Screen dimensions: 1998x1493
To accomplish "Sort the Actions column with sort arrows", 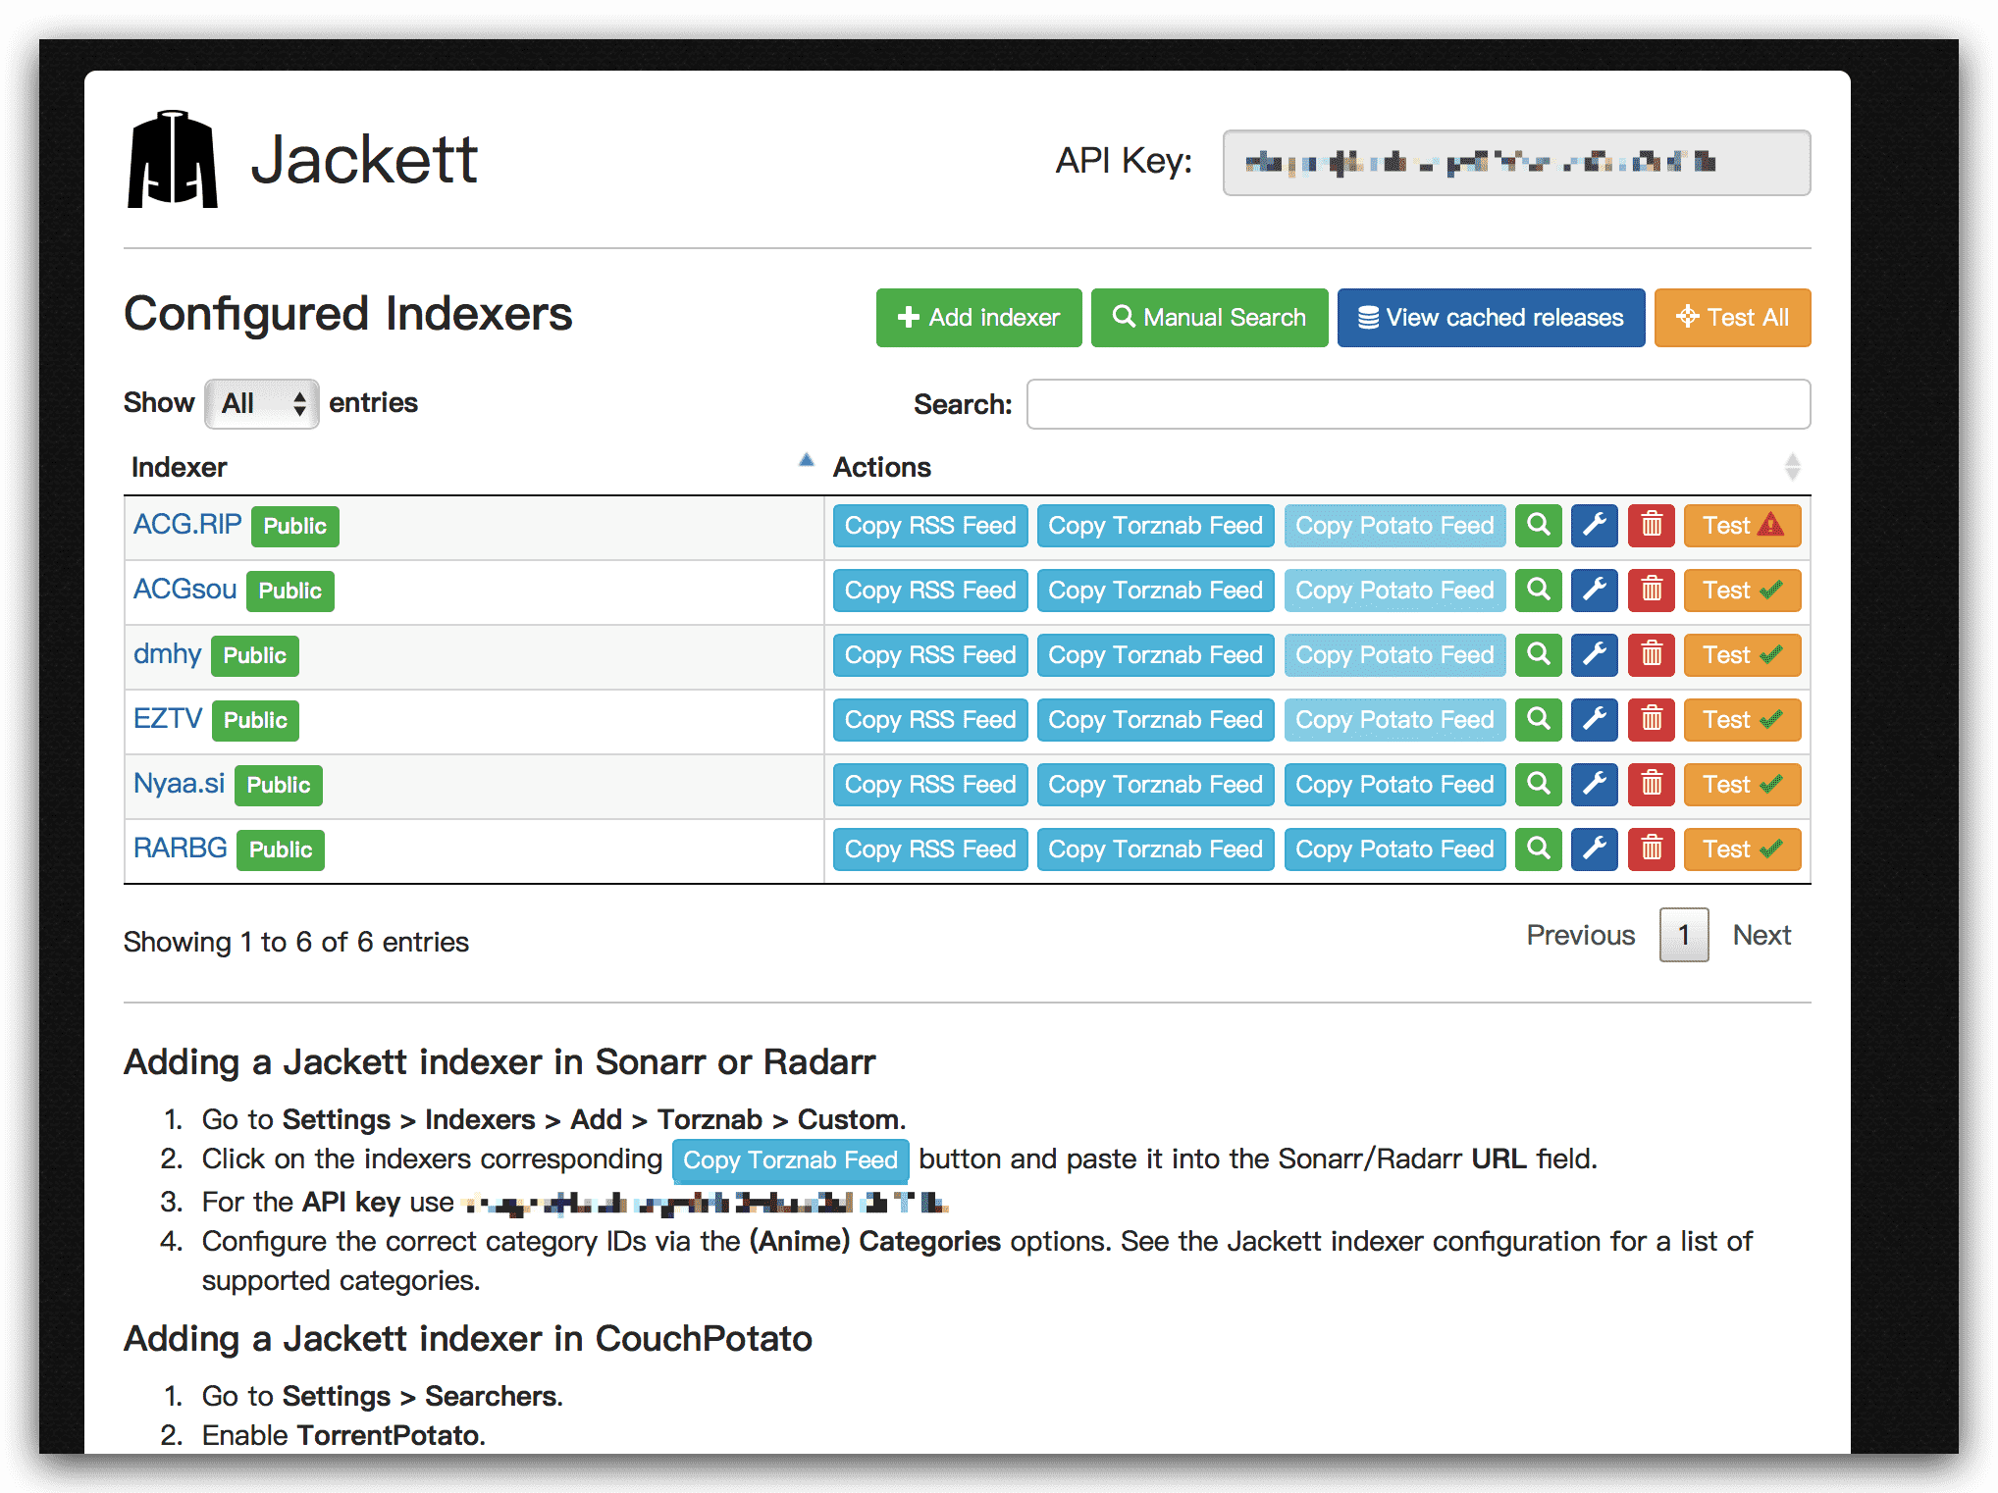I will [x=1792, y=467].
